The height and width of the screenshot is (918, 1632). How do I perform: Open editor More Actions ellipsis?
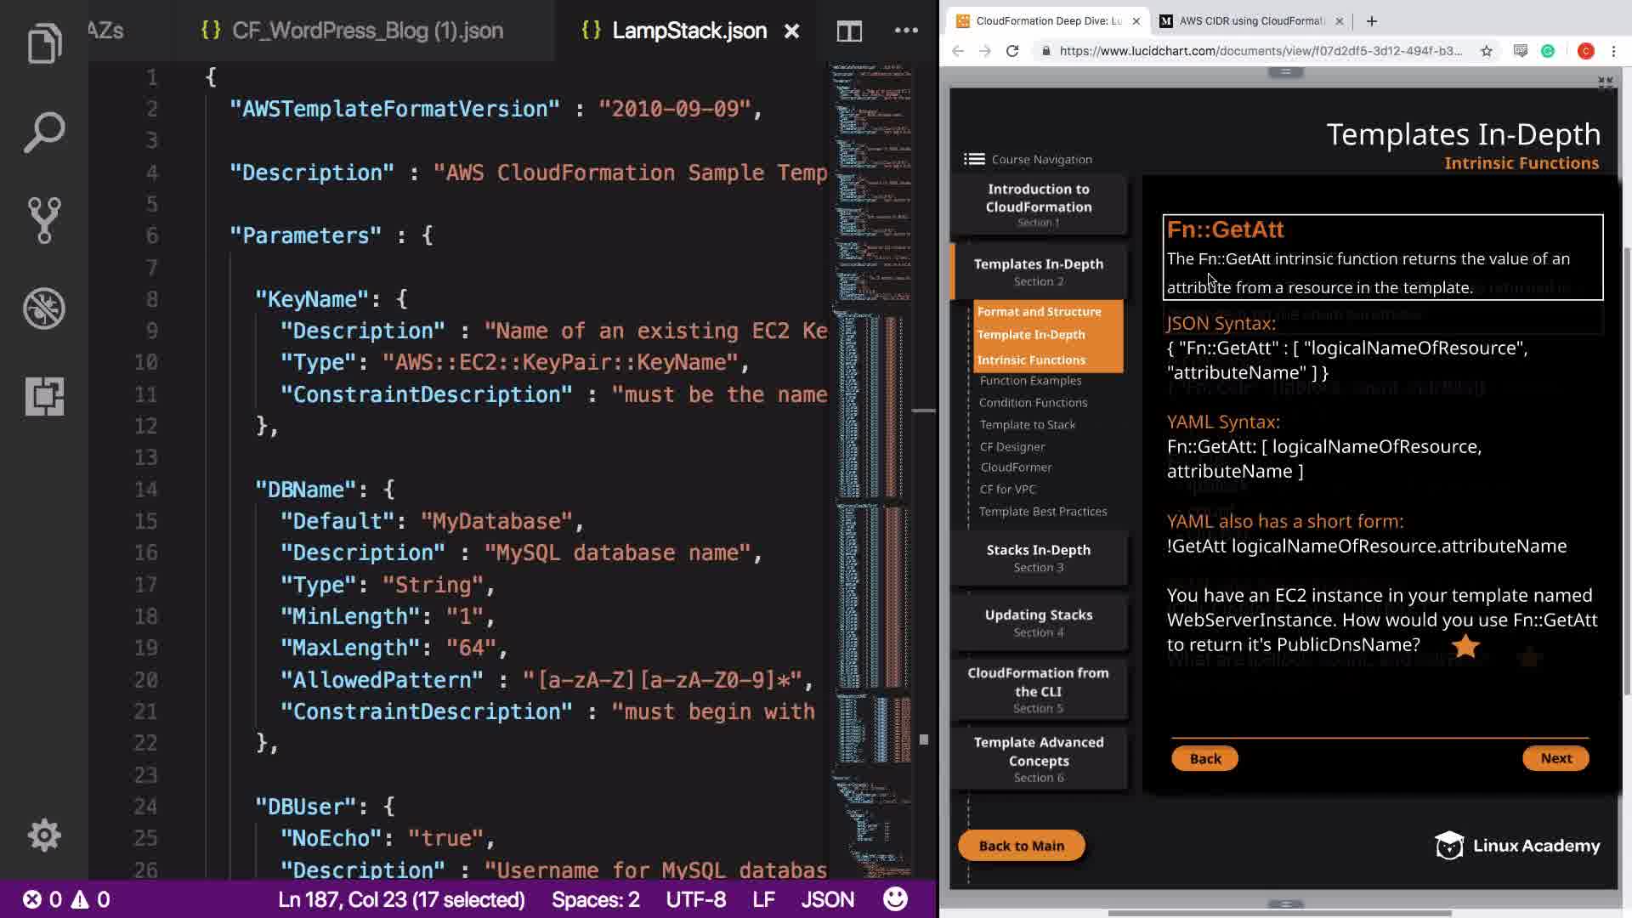906,31
